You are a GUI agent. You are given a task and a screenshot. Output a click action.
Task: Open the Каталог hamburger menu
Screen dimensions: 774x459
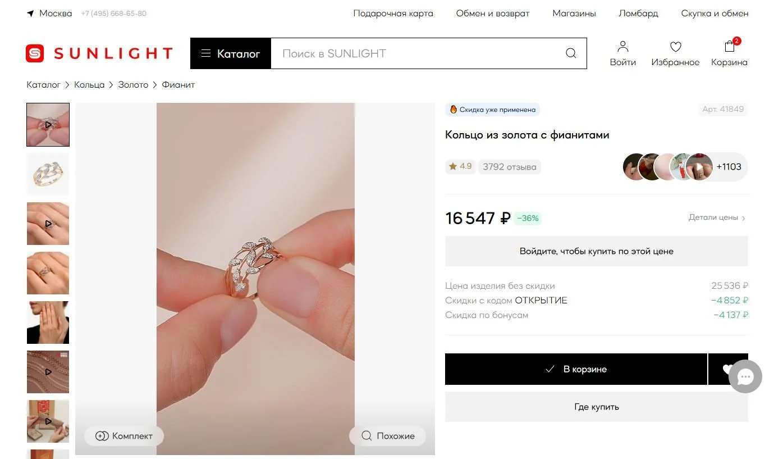click(x=231, y=53)
